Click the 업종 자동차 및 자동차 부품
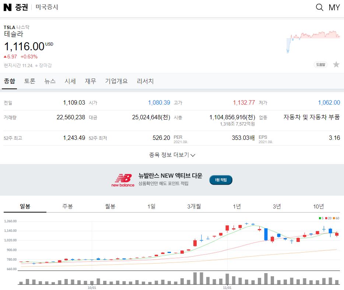 coord(312,117)
